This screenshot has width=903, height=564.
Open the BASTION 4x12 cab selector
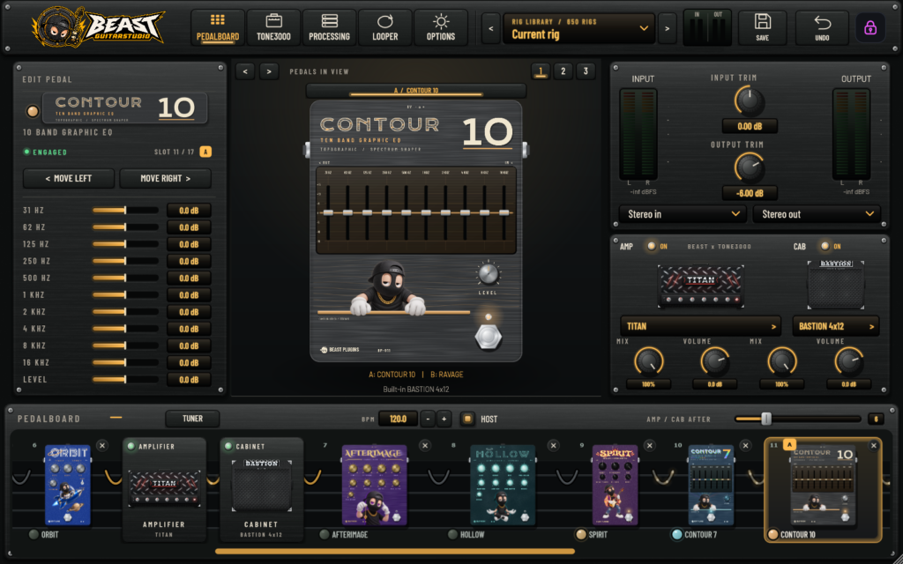tap(836, 326)
